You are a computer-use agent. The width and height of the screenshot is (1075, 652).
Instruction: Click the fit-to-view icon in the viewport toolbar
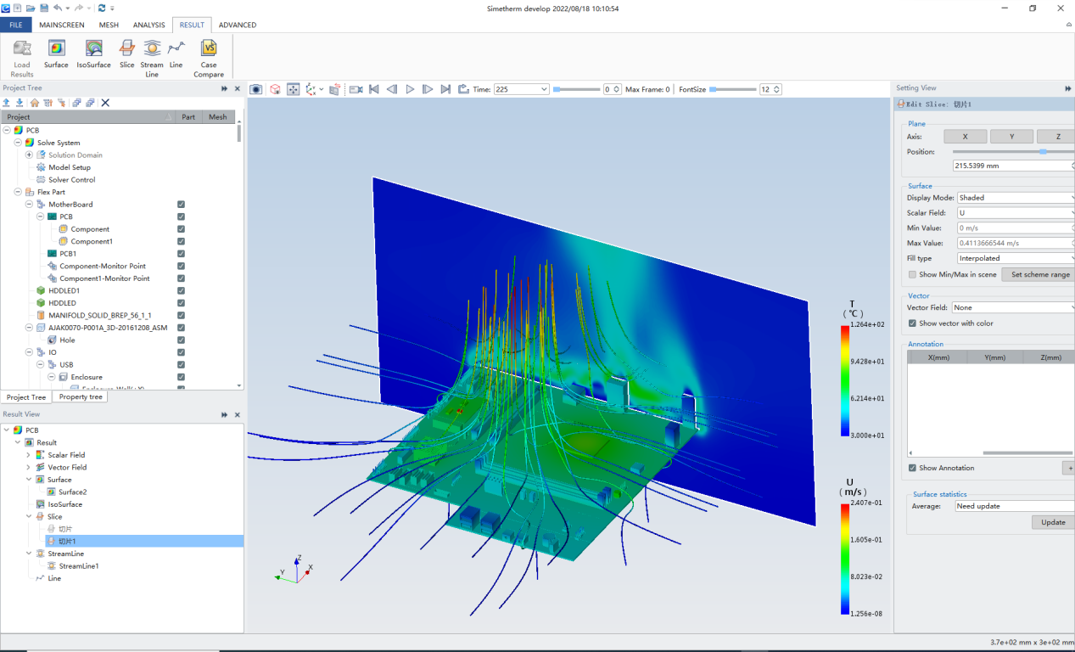[294, 89]
